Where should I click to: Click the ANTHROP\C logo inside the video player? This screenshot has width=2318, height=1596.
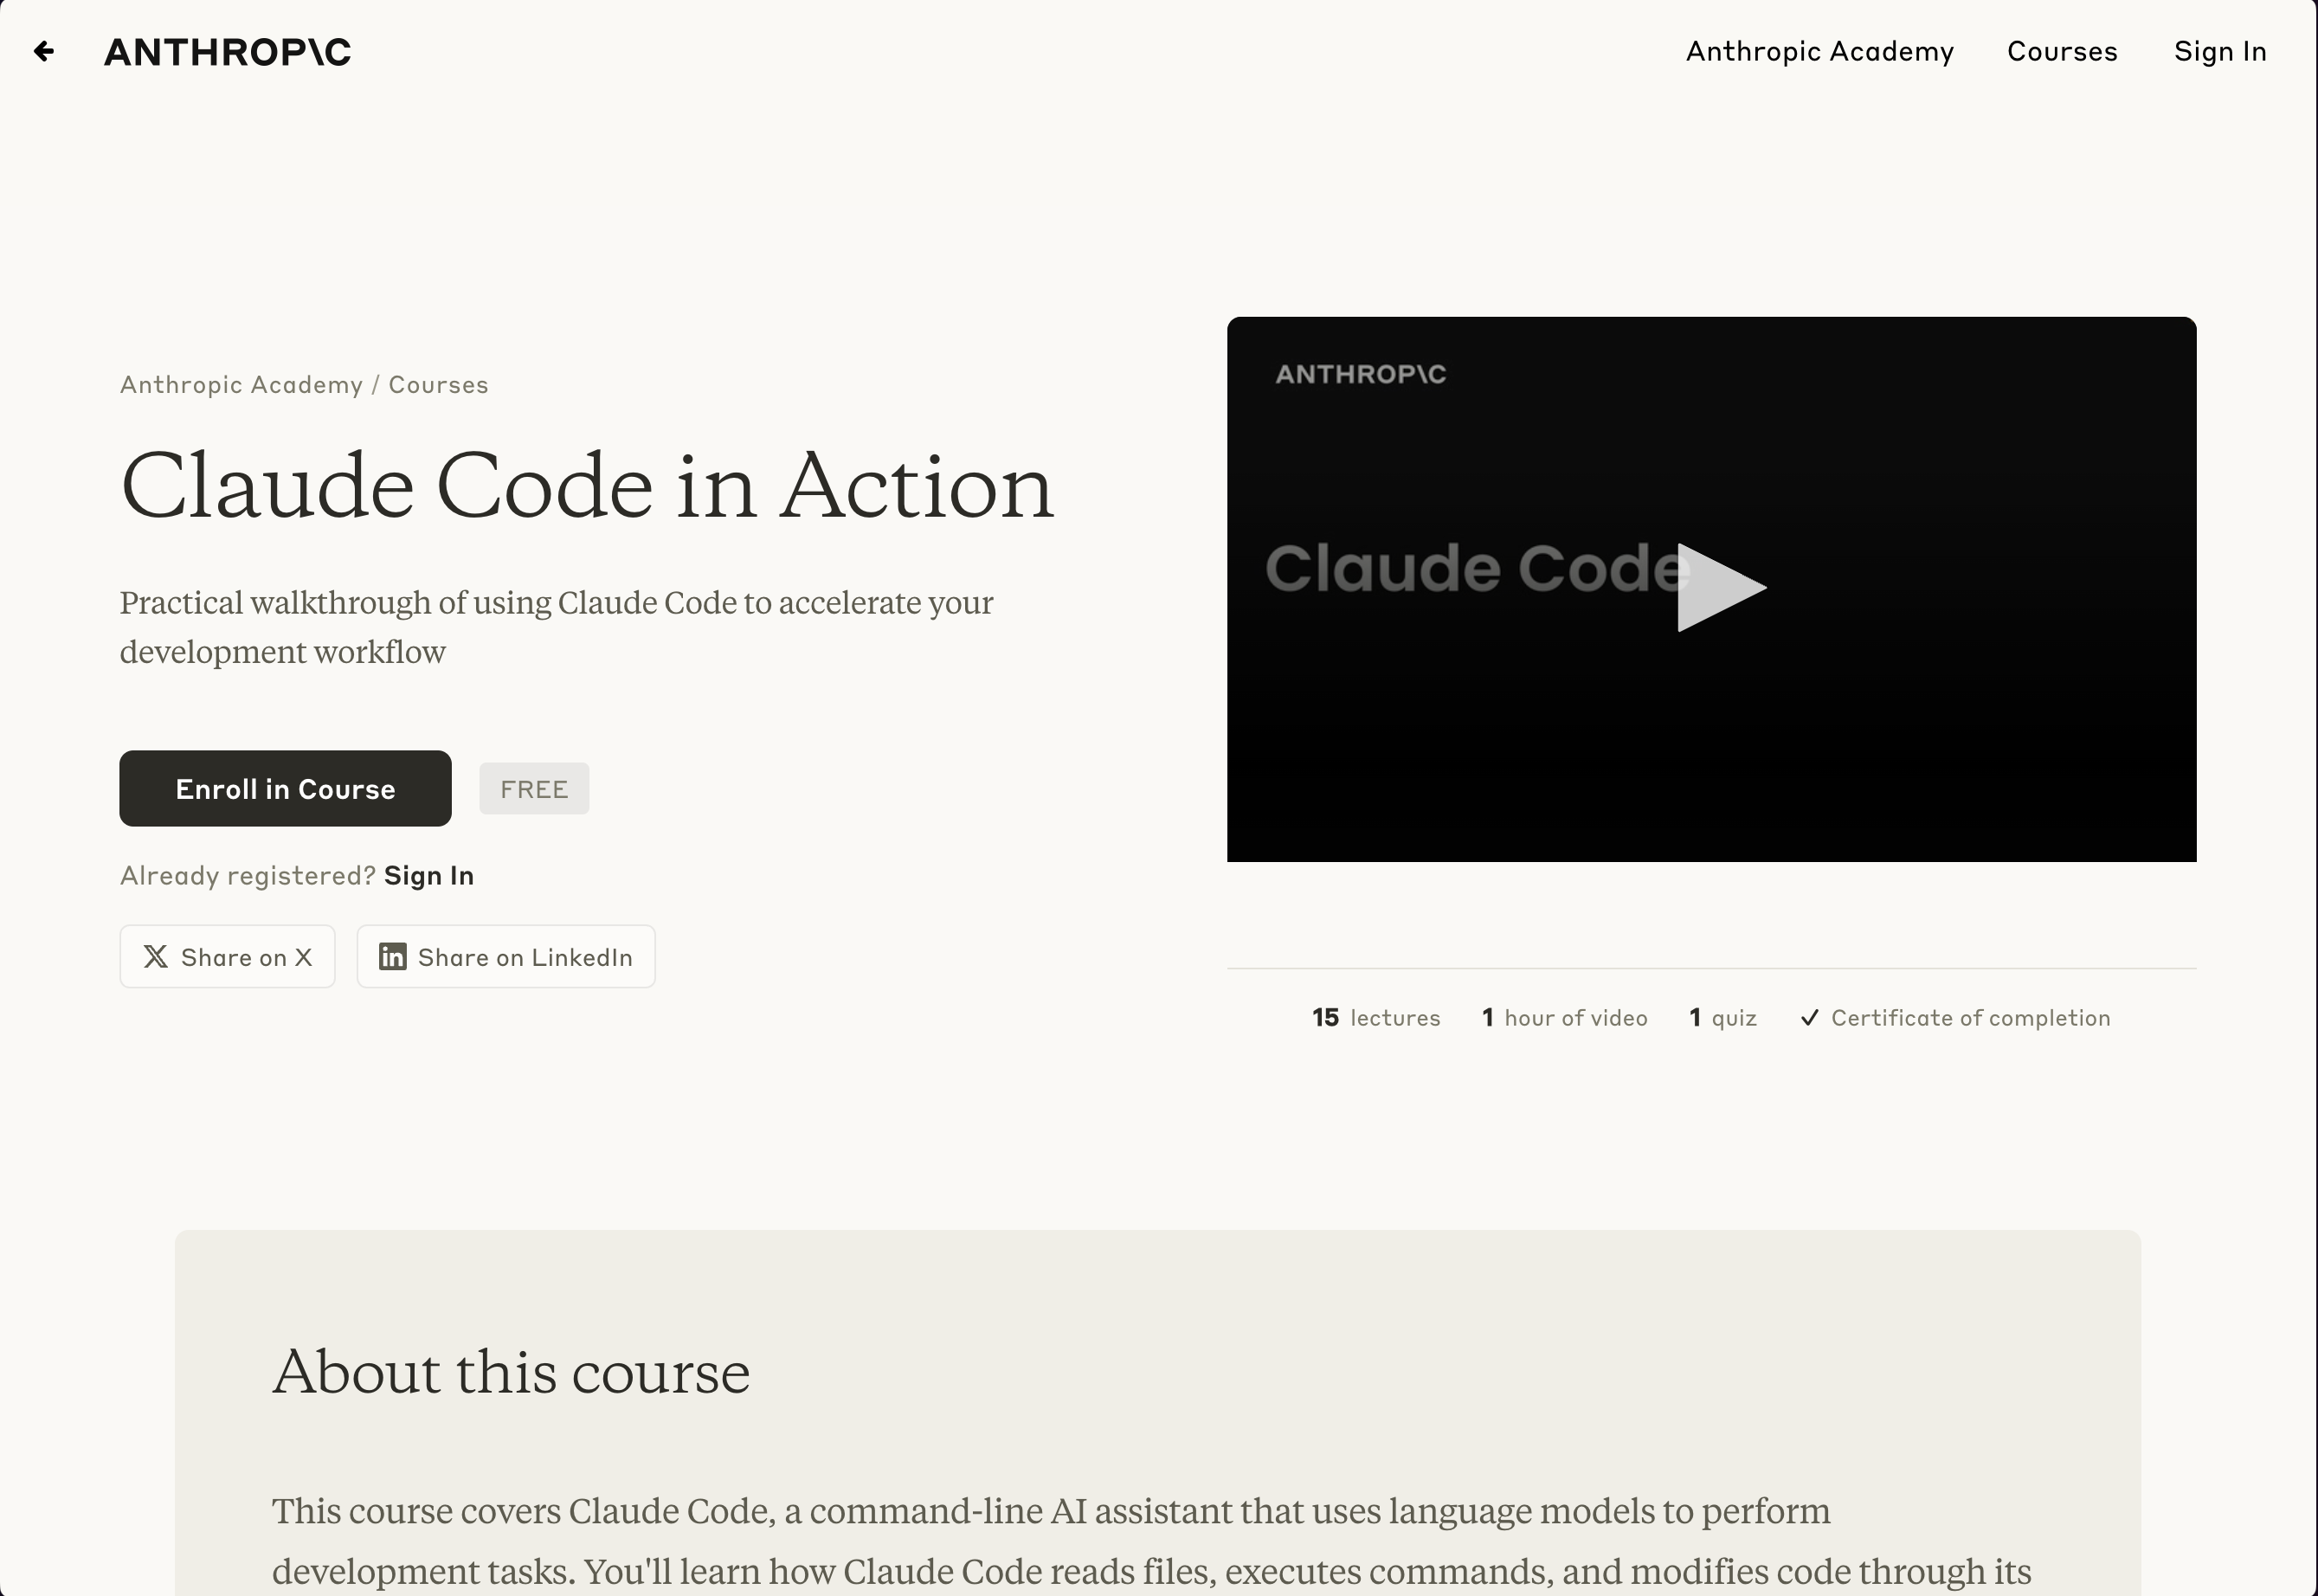pos(1361,374)
